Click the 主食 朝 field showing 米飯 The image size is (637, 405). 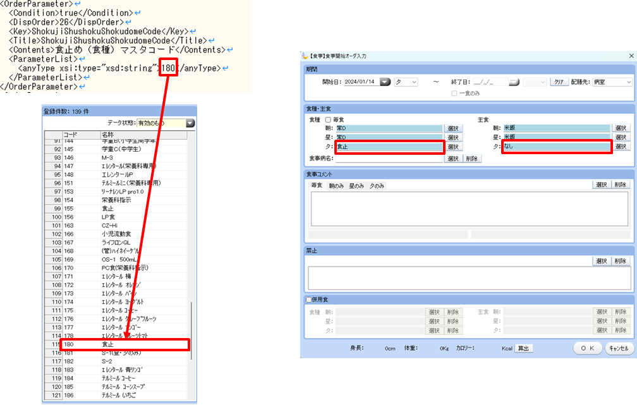557,128
